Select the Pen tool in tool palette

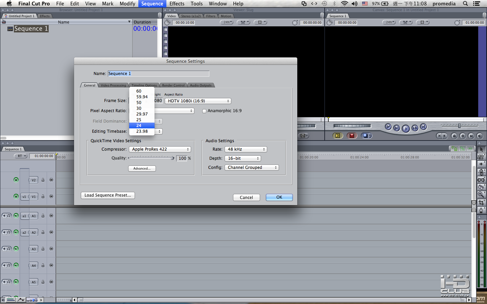point(481,210)
